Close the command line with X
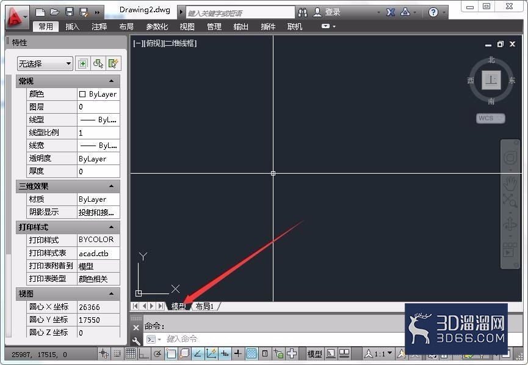Viewport: 528px width, 365px height. tap(136, 327)
